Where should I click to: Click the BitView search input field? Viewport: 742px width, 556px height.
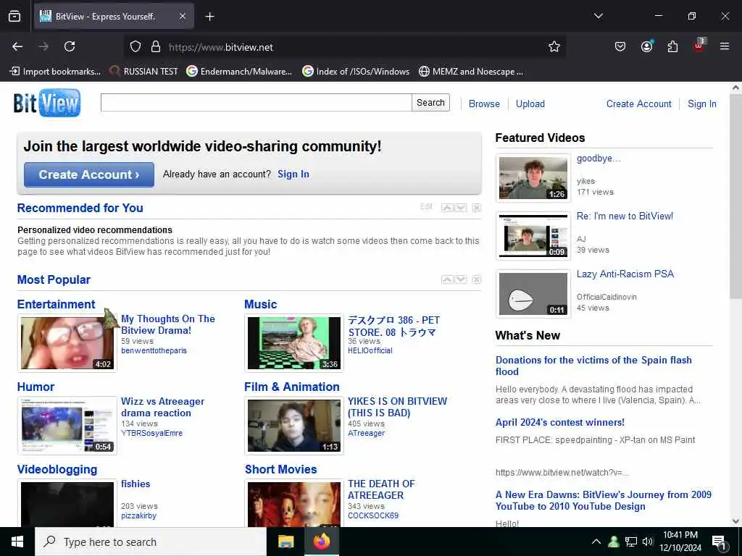(x=256, y=103)
